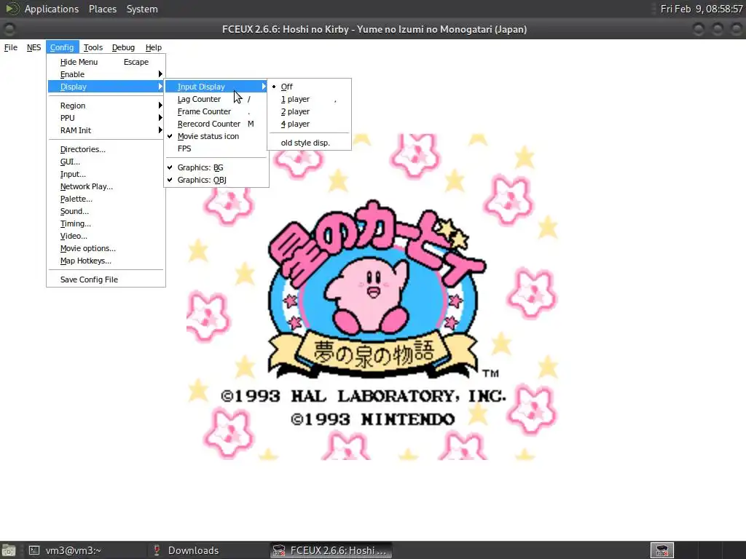
Task: Expand the Display submenu
Action: click(106, 87)
